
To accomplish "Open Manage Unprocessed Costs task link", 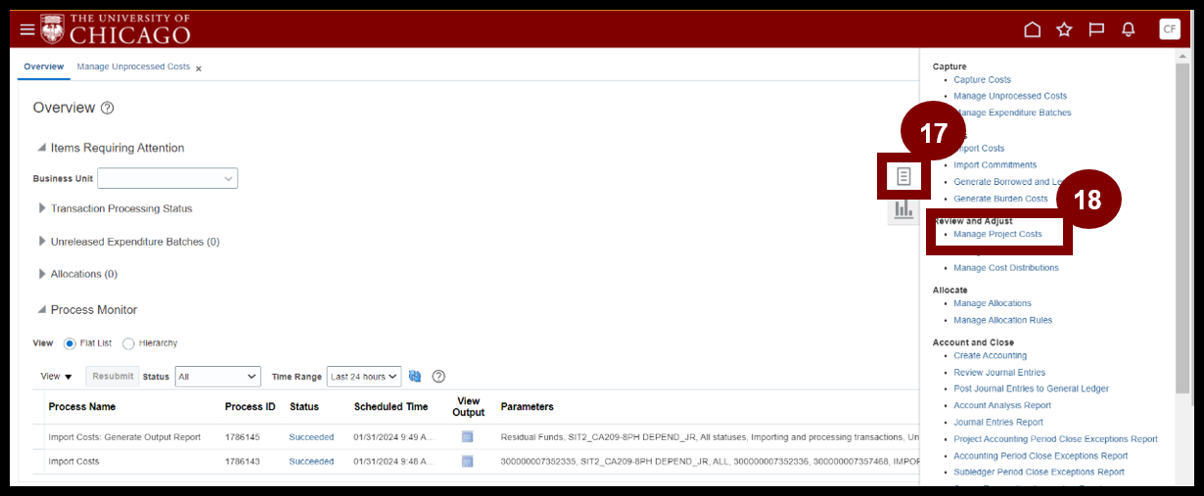I will (1010, 96).
